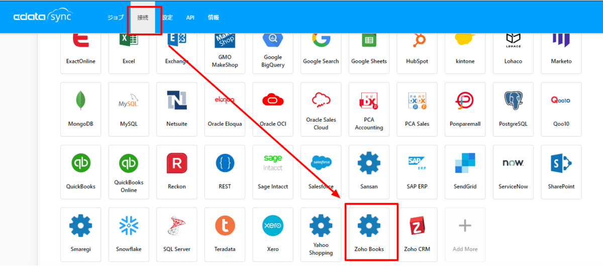The width and height of the screenshot is (603, 266).
Task: Select the SendGrid connector
Action: click(465, 172)
